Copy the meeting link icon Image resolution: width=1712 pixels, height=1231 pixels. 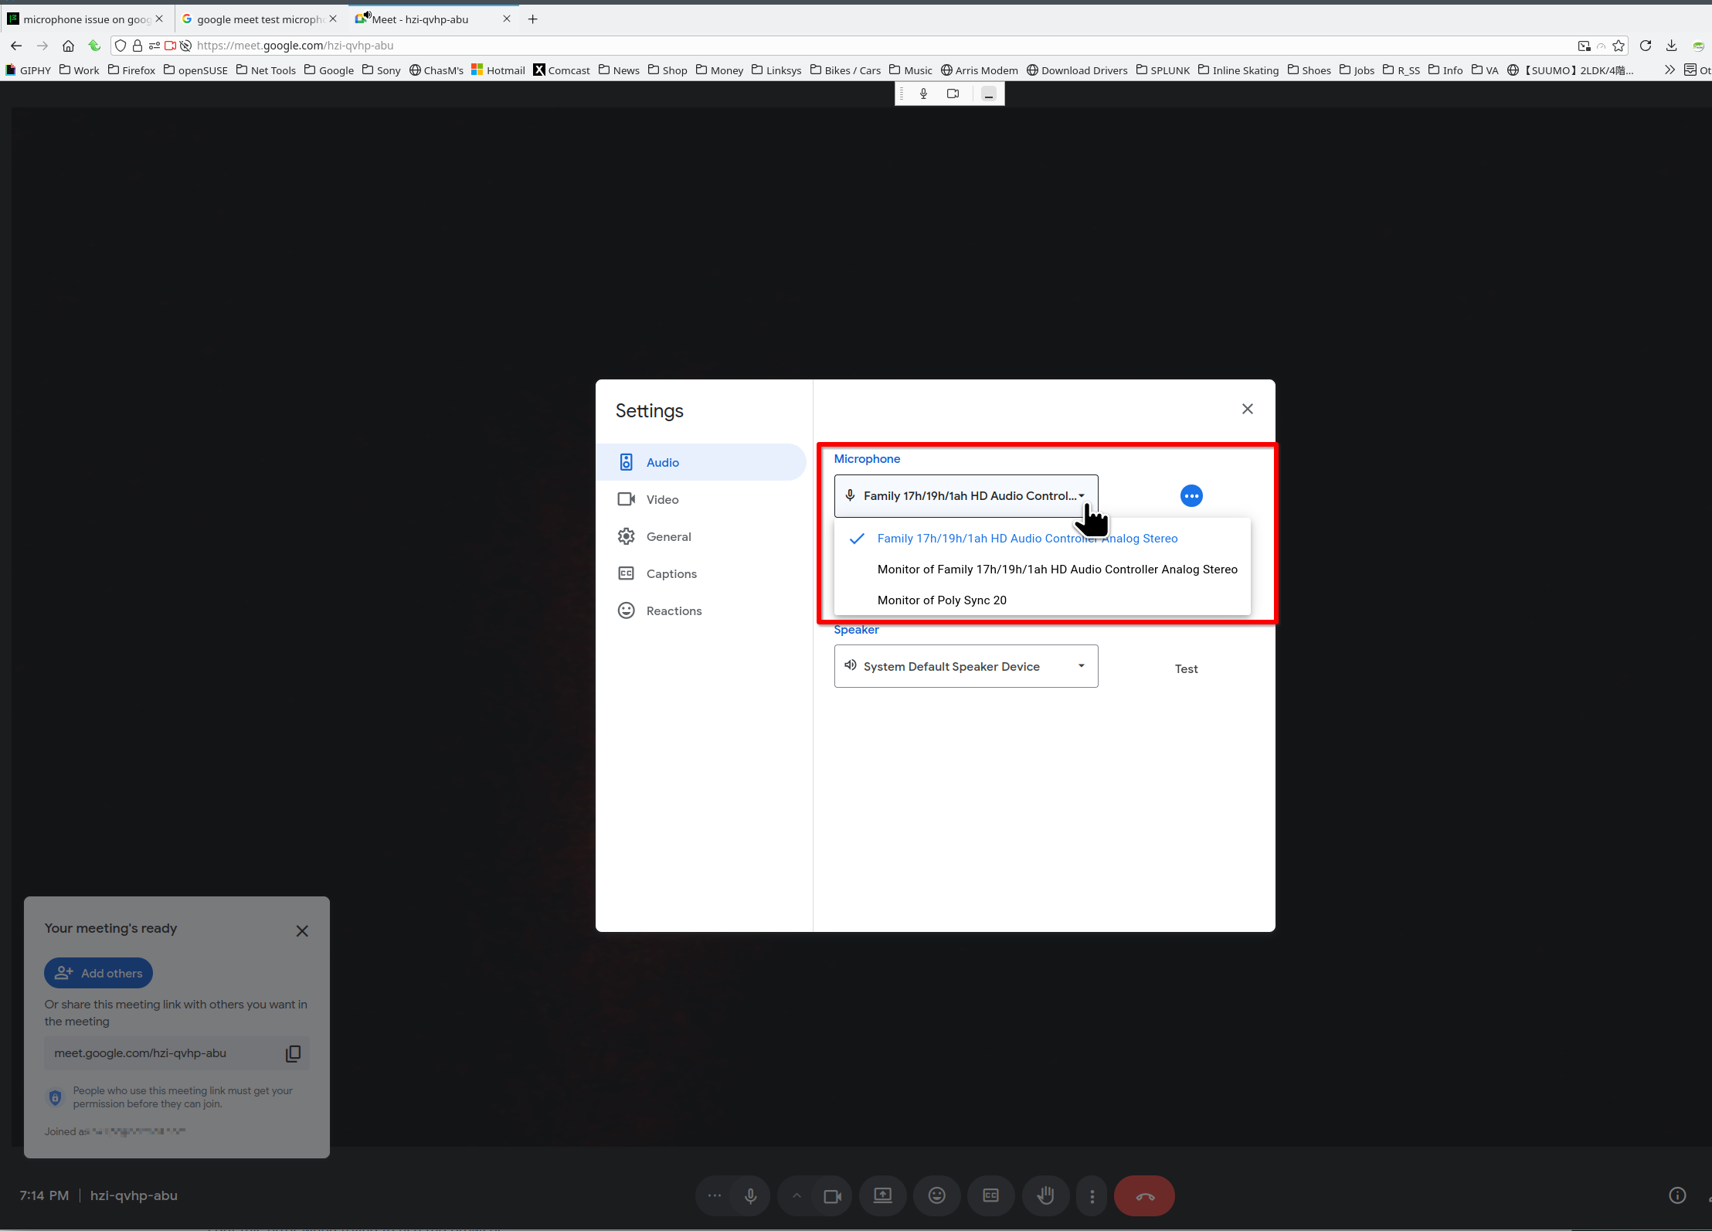tap(293, 1053)
